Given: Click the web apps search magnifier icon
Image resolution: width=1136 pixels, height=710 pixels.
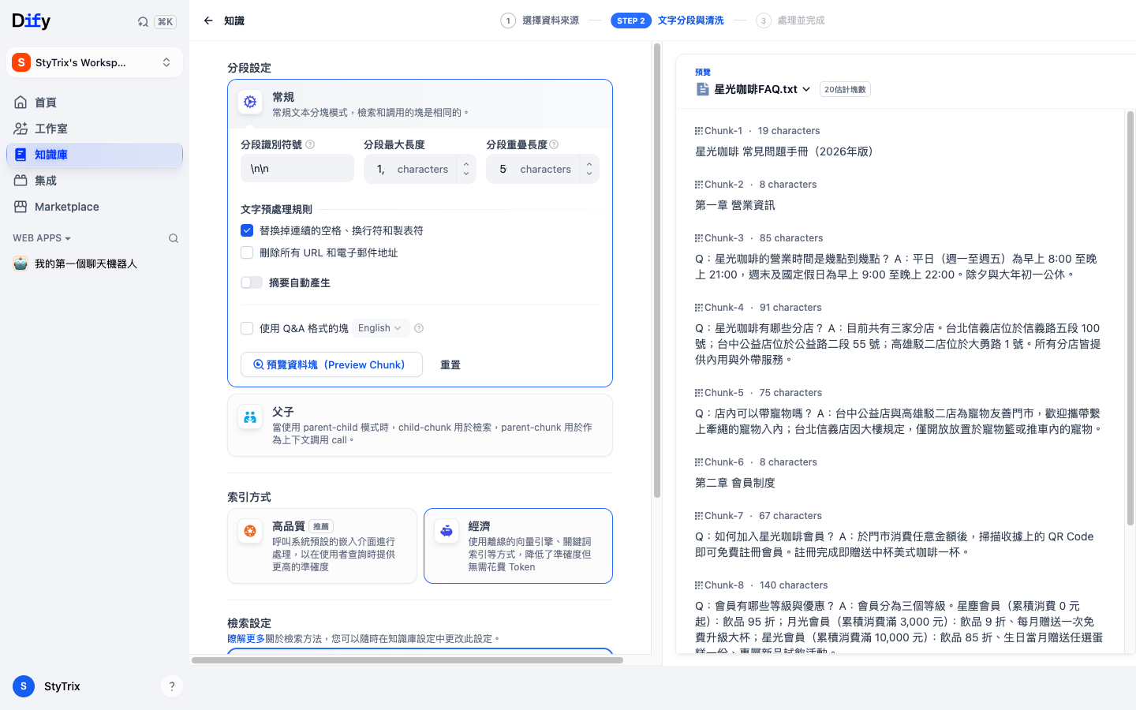Looking at the screenshot, I should pos(174,238).
